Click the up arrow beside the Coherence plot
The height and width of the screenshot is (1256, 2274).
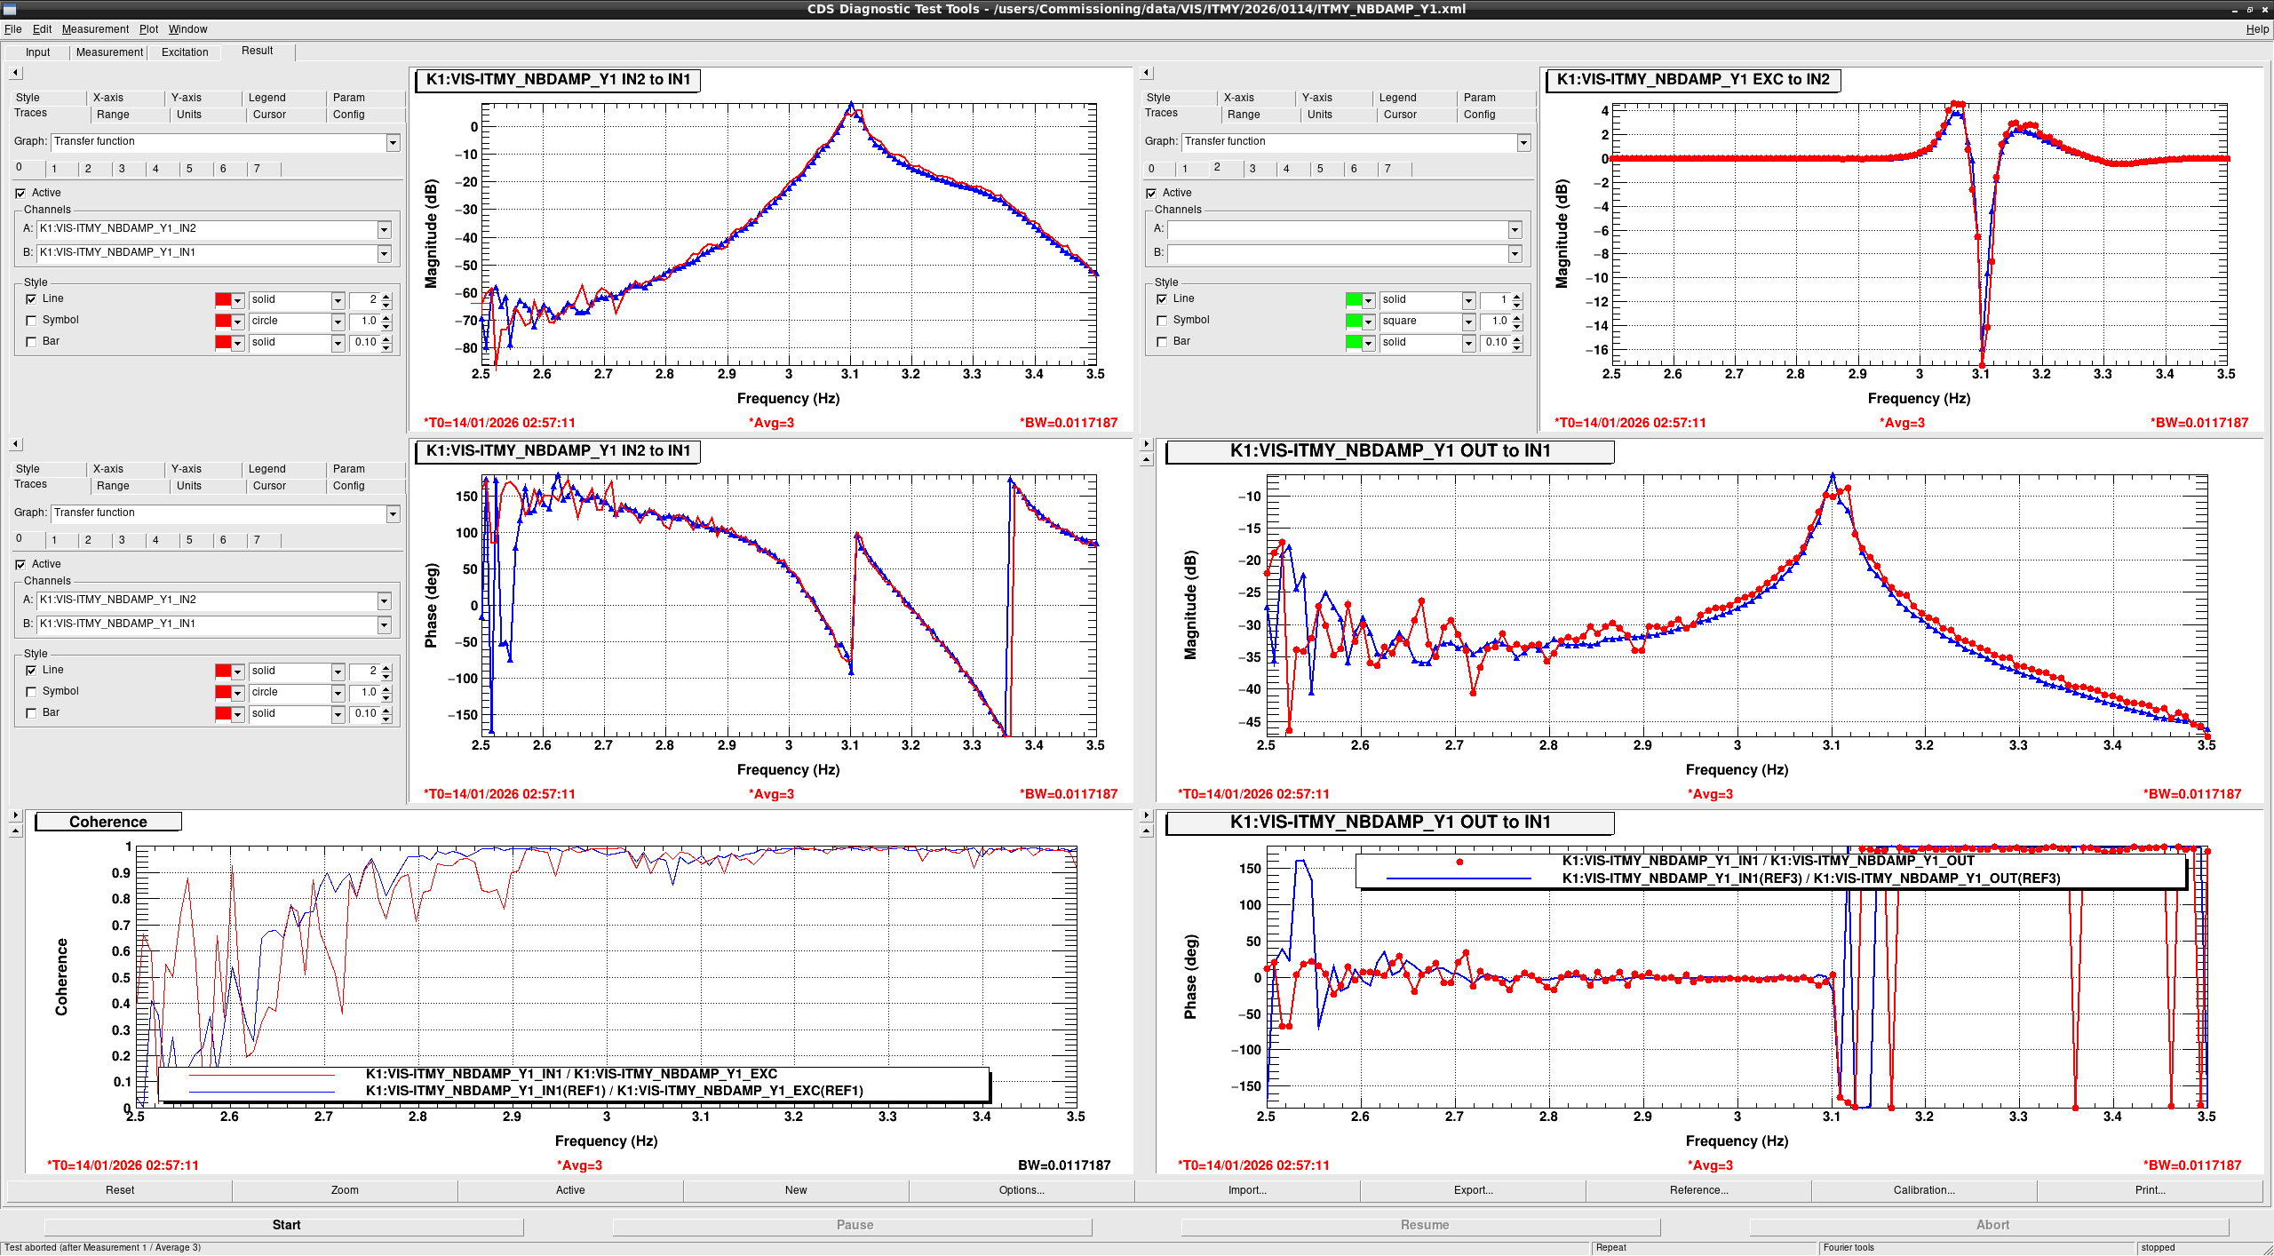tap(15, 831)
